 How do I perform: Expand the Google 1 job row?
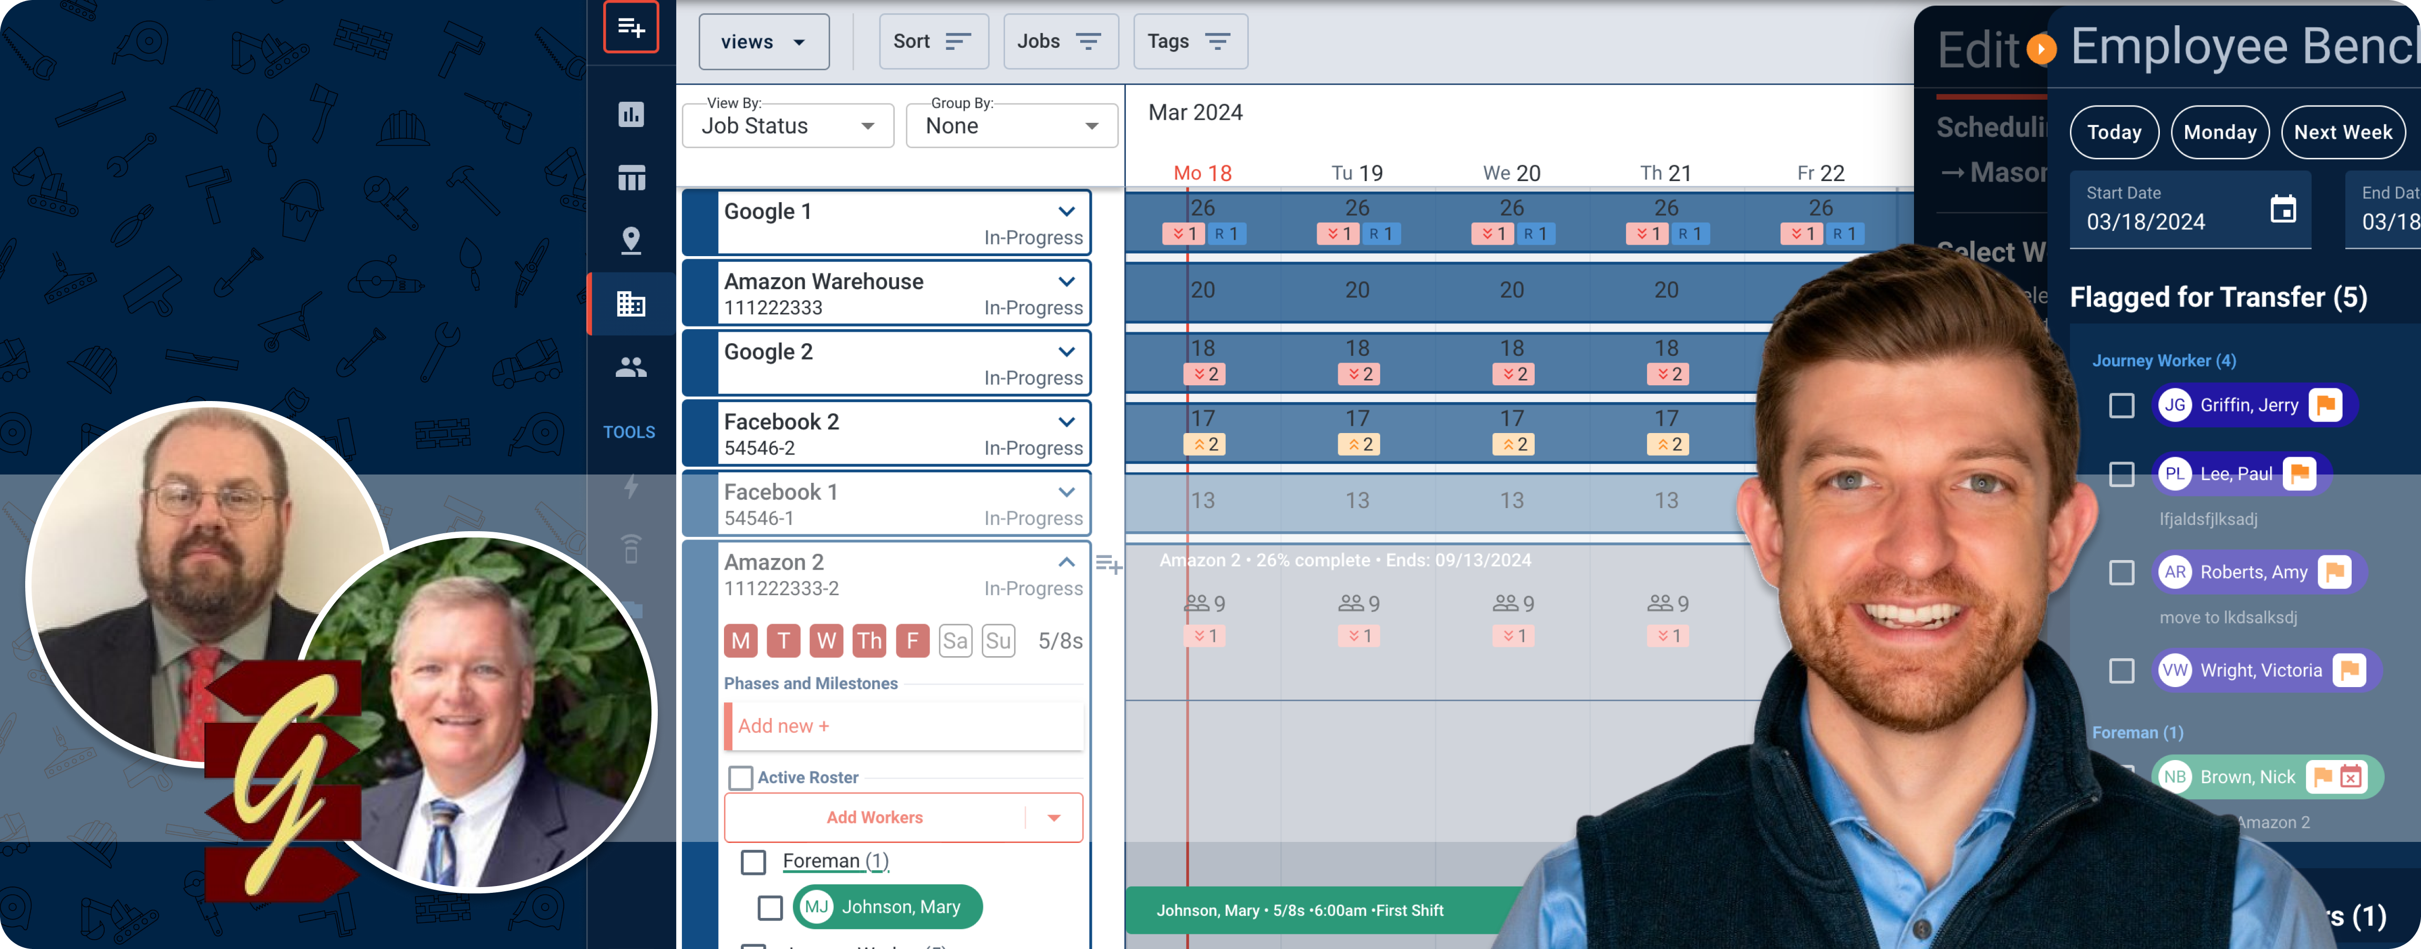[x=1066, y=211]
